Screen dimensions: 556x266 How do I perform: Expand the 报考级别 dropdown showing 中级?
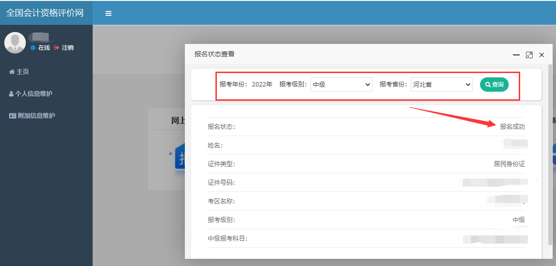coord(342,85)
